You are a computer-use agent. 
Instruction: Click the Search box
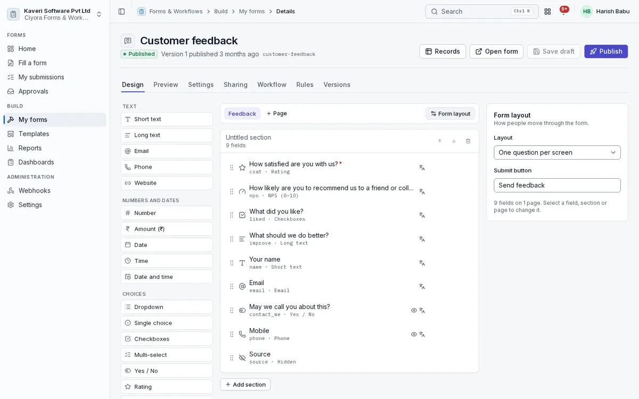(482, 11)
